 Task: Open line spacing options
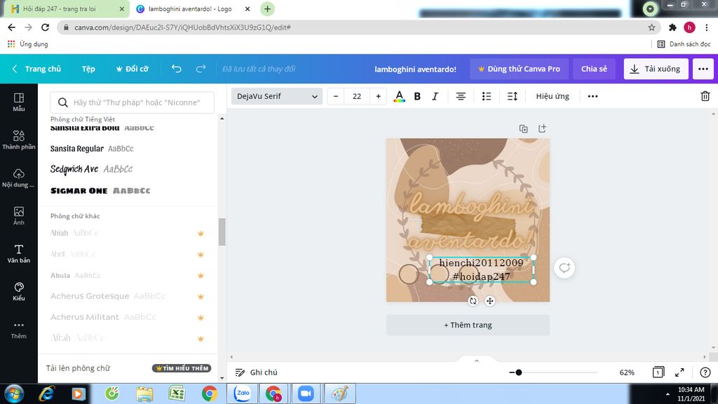513,96
